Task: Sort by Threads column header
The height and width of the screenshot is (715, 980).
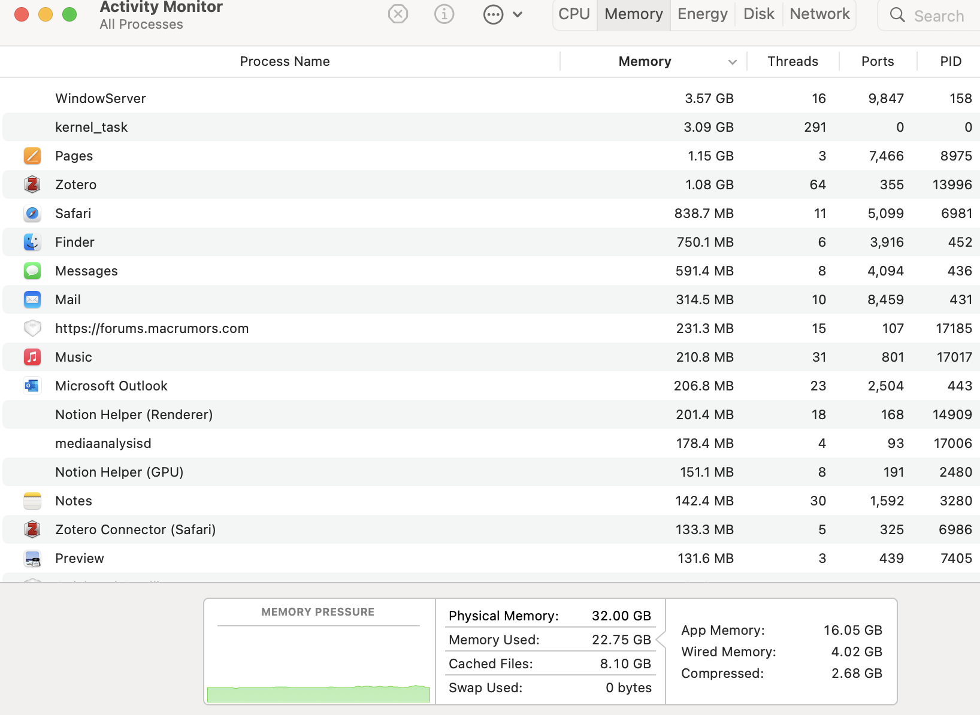Action: (793, 62)
